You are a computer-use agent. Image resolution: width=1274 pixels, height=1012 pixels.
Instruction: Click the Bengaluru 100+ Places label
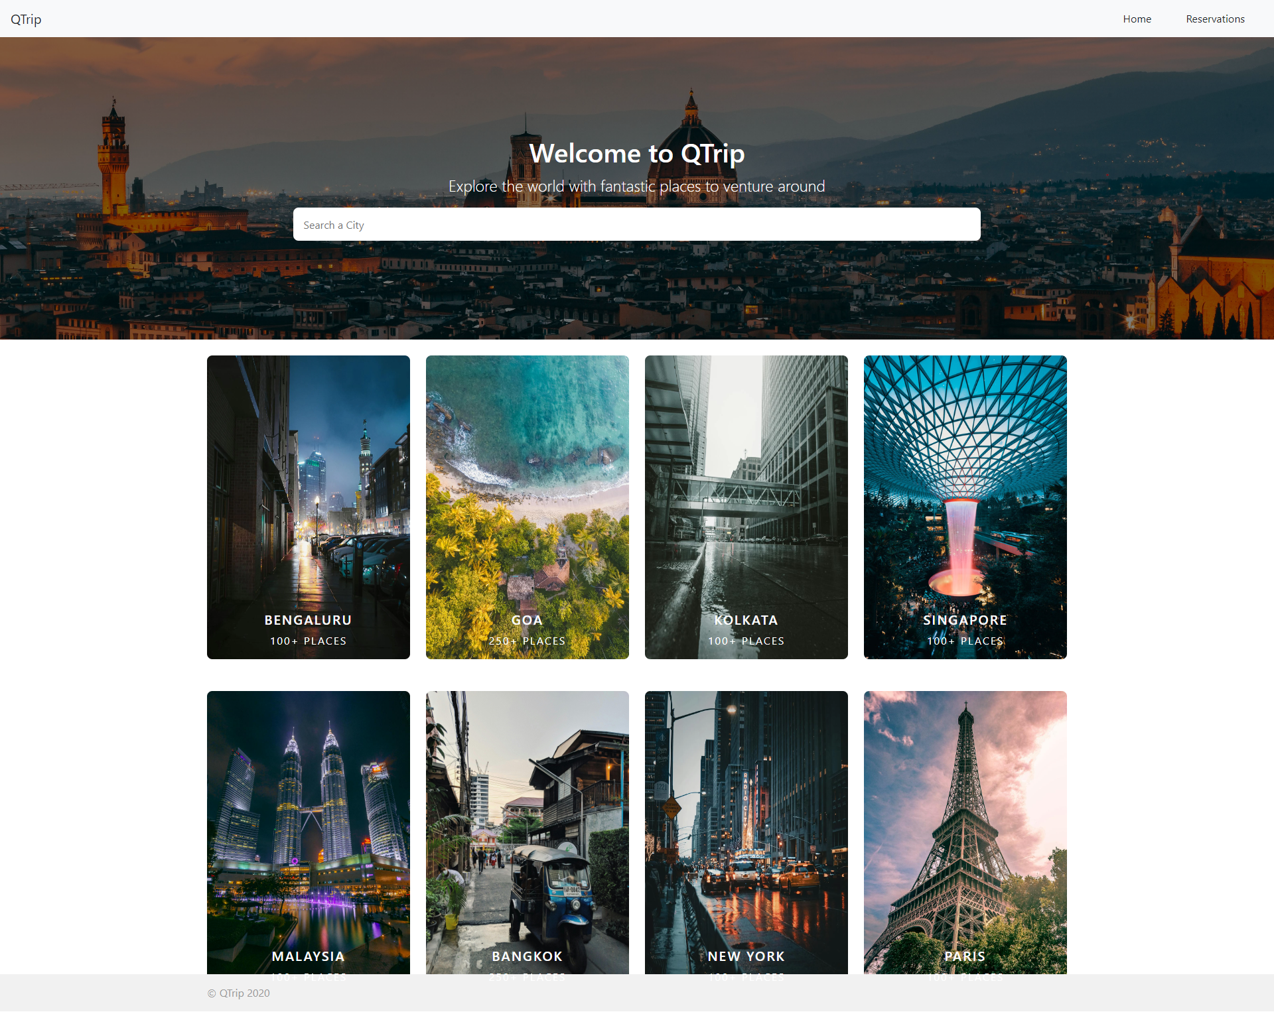point(309,629)
